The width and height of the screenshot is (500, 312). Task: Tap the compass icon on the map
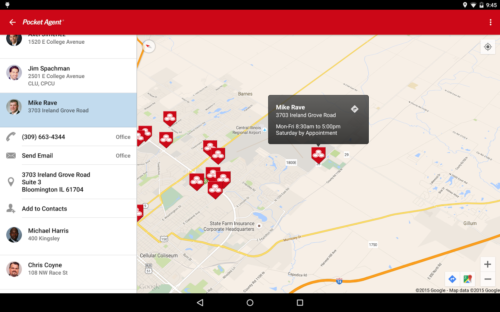pyautogui.click(x=149, y=46)
